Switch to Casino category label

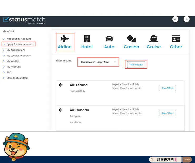pyautogui.click(x=131, y=47)
